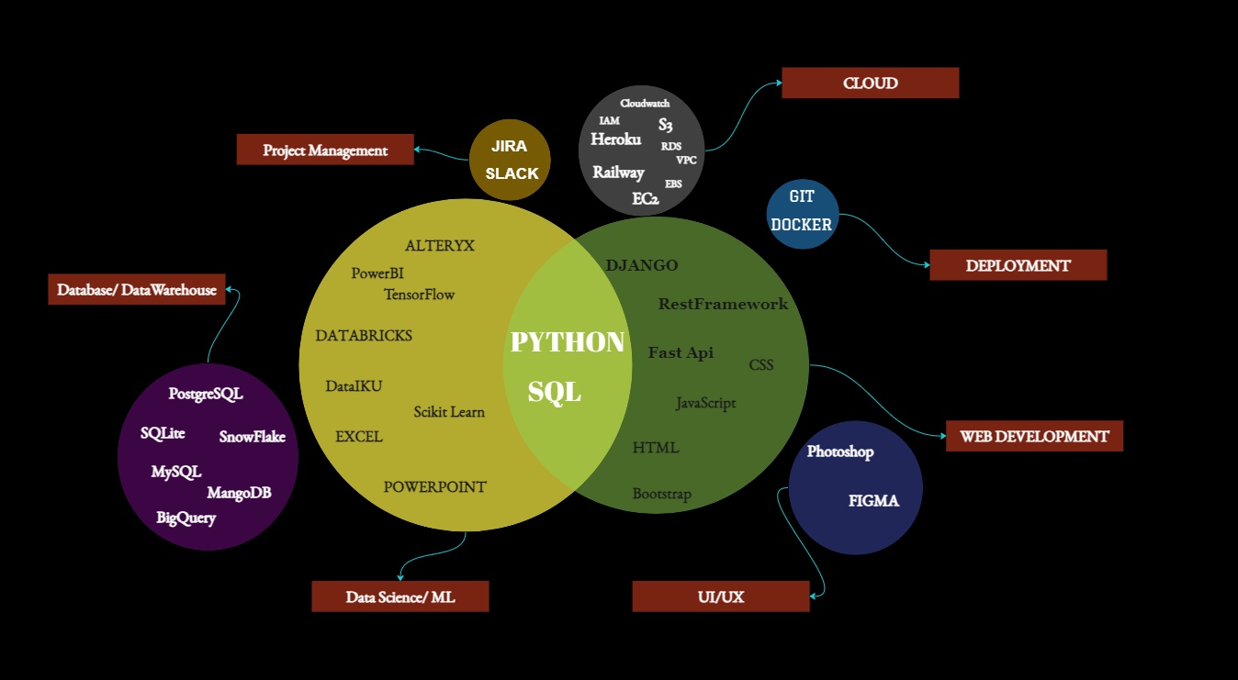1238x680 pixels.
Task: Select the FIGMA text in navy circle
Action: (x=873, y=501)
